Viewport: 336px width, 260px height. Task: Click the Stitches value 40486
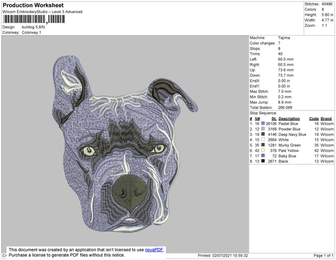327,4
